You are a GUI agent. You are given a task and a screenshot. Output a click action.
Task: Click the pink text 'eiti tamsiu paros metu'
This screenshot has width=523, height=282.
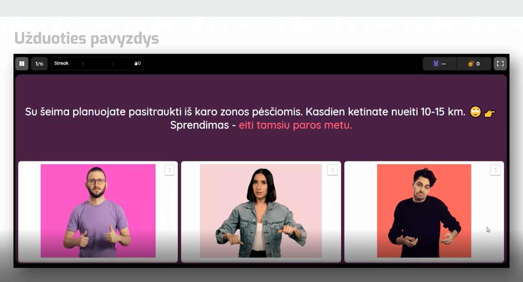pyautogui.click(x=295, y=125)
